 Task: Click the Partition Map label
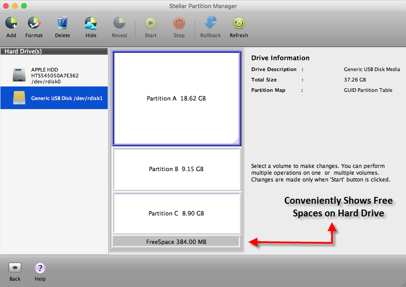[x=268, y=90]
